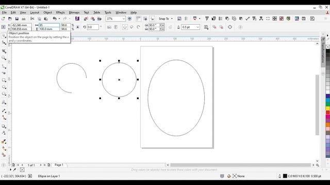
Task: Open the Application Launcher dropdown arrow
Action: tap(200, 18)
